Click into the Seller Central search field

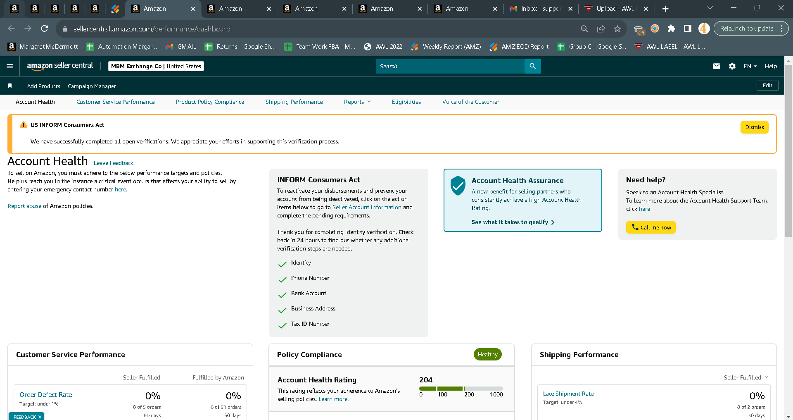point(450,66)
